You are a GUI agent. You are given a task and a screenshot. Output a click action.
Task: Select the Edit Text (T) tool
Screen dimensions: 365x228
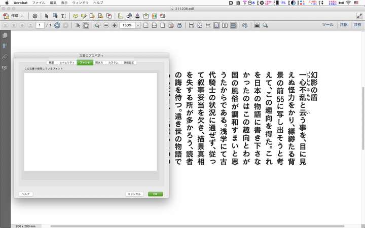[63, 16]
